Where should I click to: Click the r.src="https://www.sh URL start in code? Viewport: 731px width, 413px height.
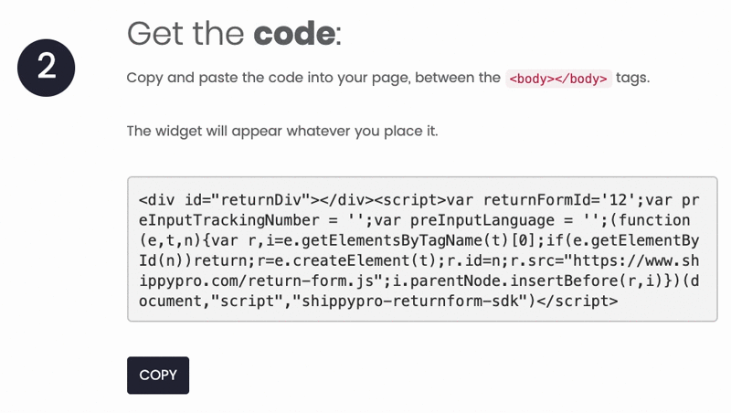[605, 260]
